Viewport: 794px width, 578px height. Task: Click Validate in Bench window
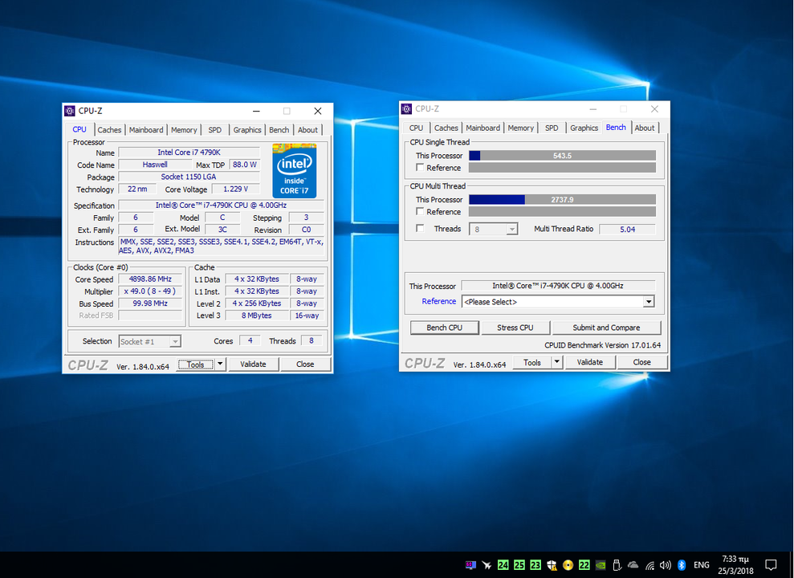coord(590,362)
